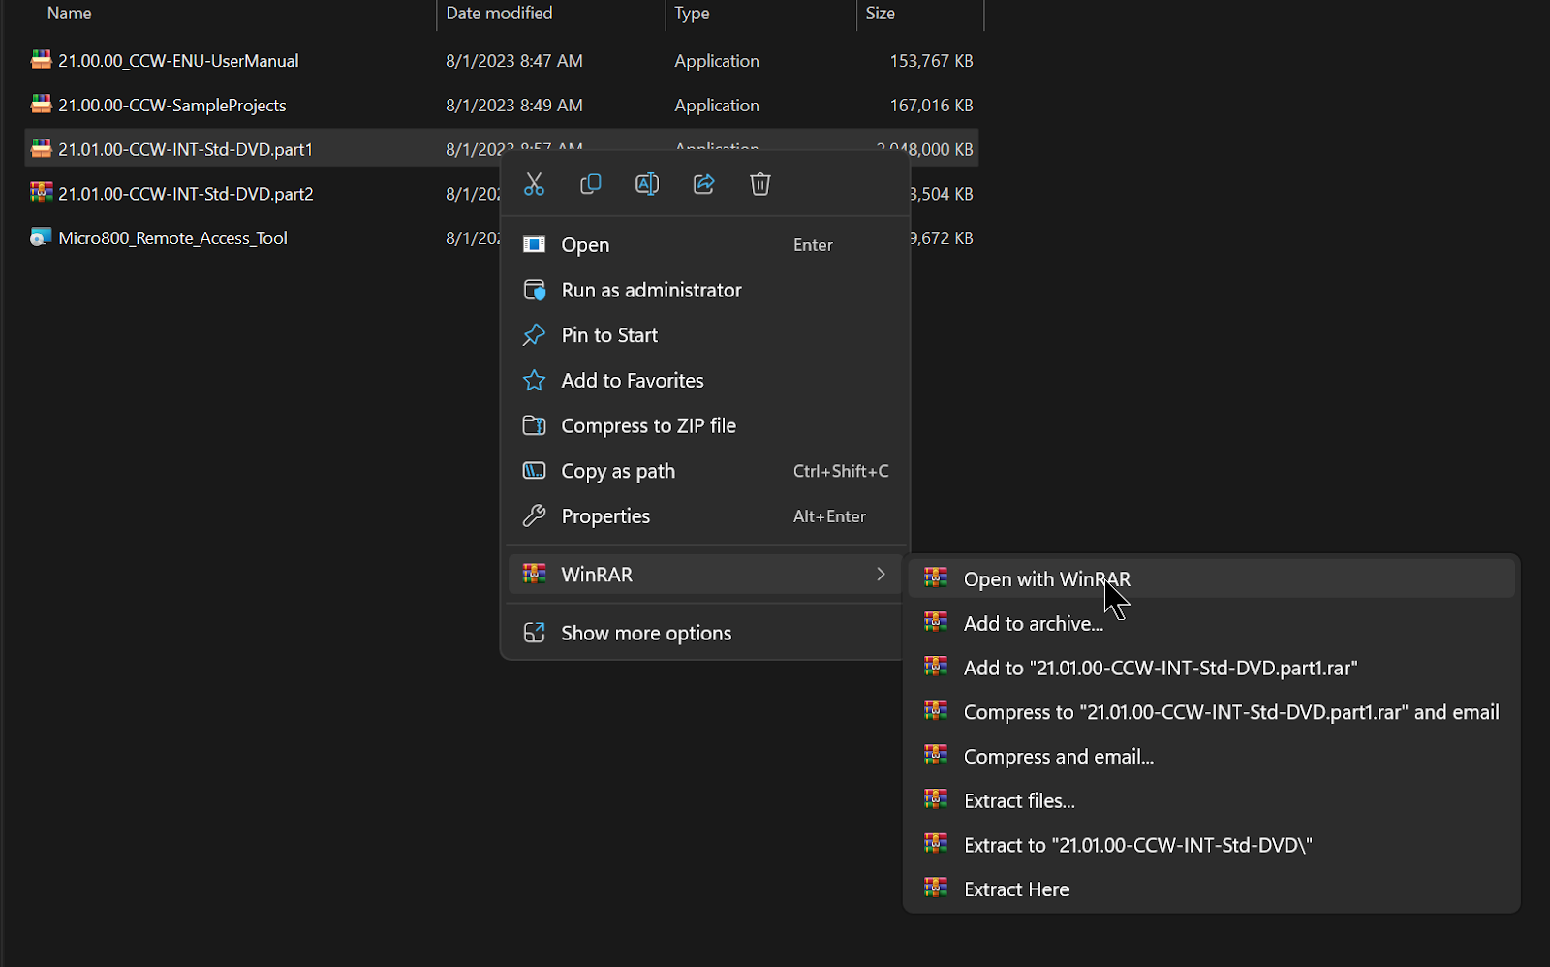1550x967 pixels.
Task: Click the Copy icon in context menu
Action: [590, 184]
